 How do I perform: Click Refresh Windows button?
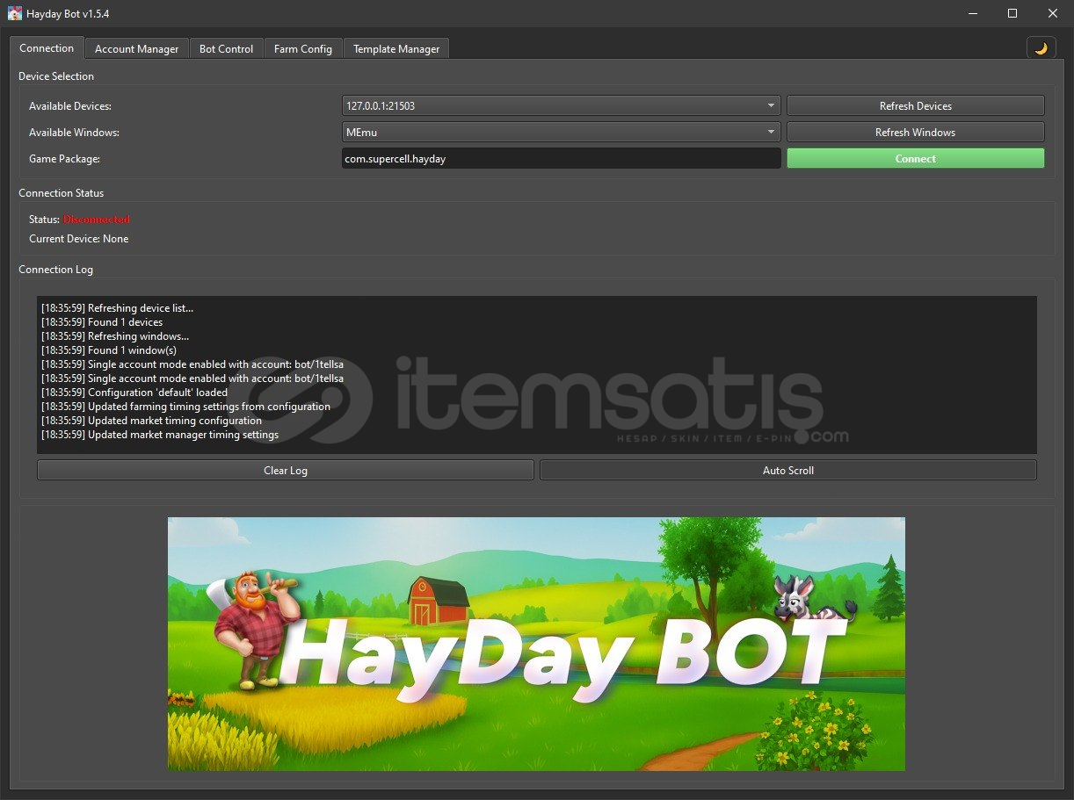pos(915,133)
